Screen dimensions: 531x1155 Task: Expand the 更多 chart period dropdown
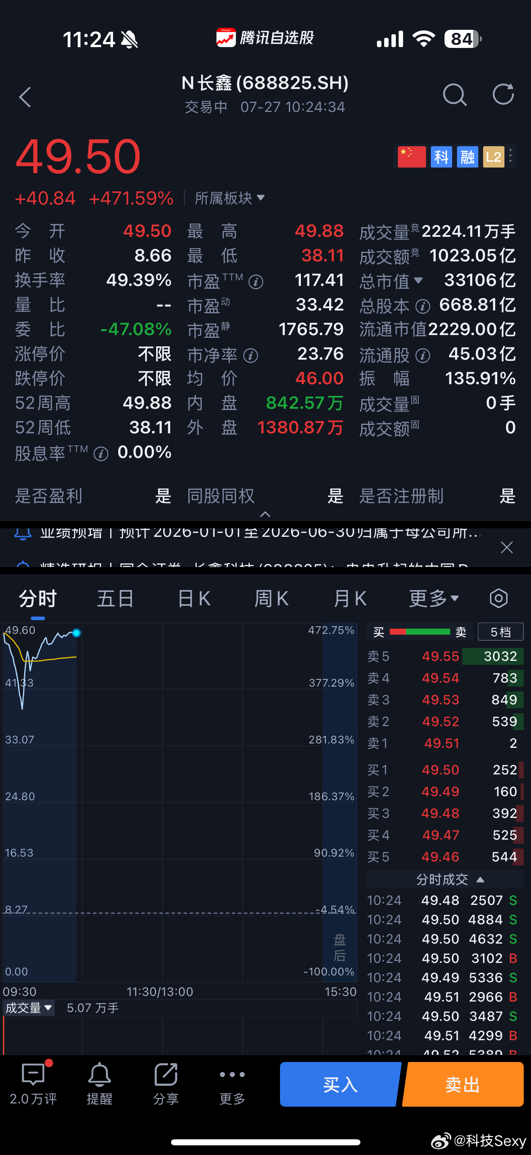tap(434, 598)
